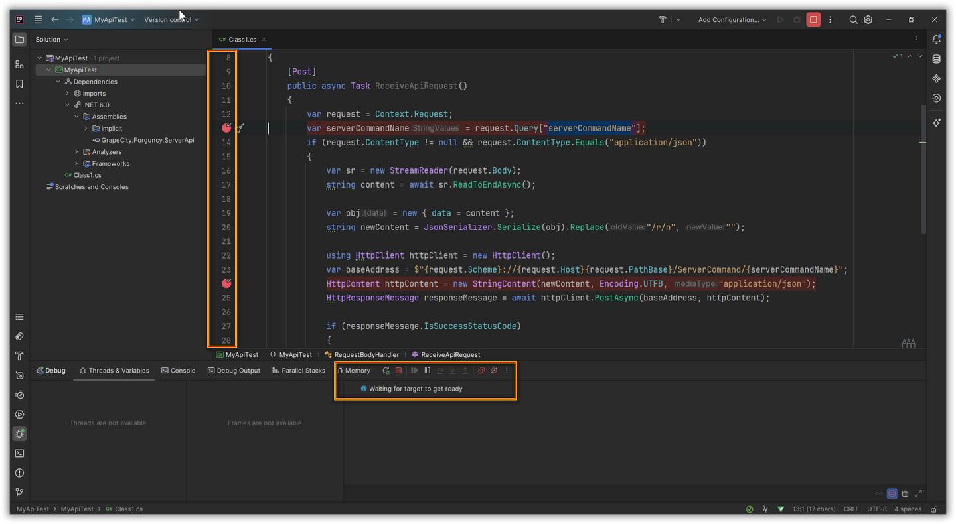Expand the Imports tree node
The height and width of the screenshot is (524, 956).
click(x=68, y=94)
